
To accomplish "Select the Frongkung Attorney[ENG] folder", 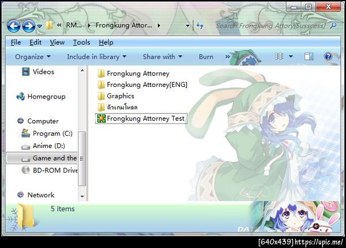I will pos(147,85).
